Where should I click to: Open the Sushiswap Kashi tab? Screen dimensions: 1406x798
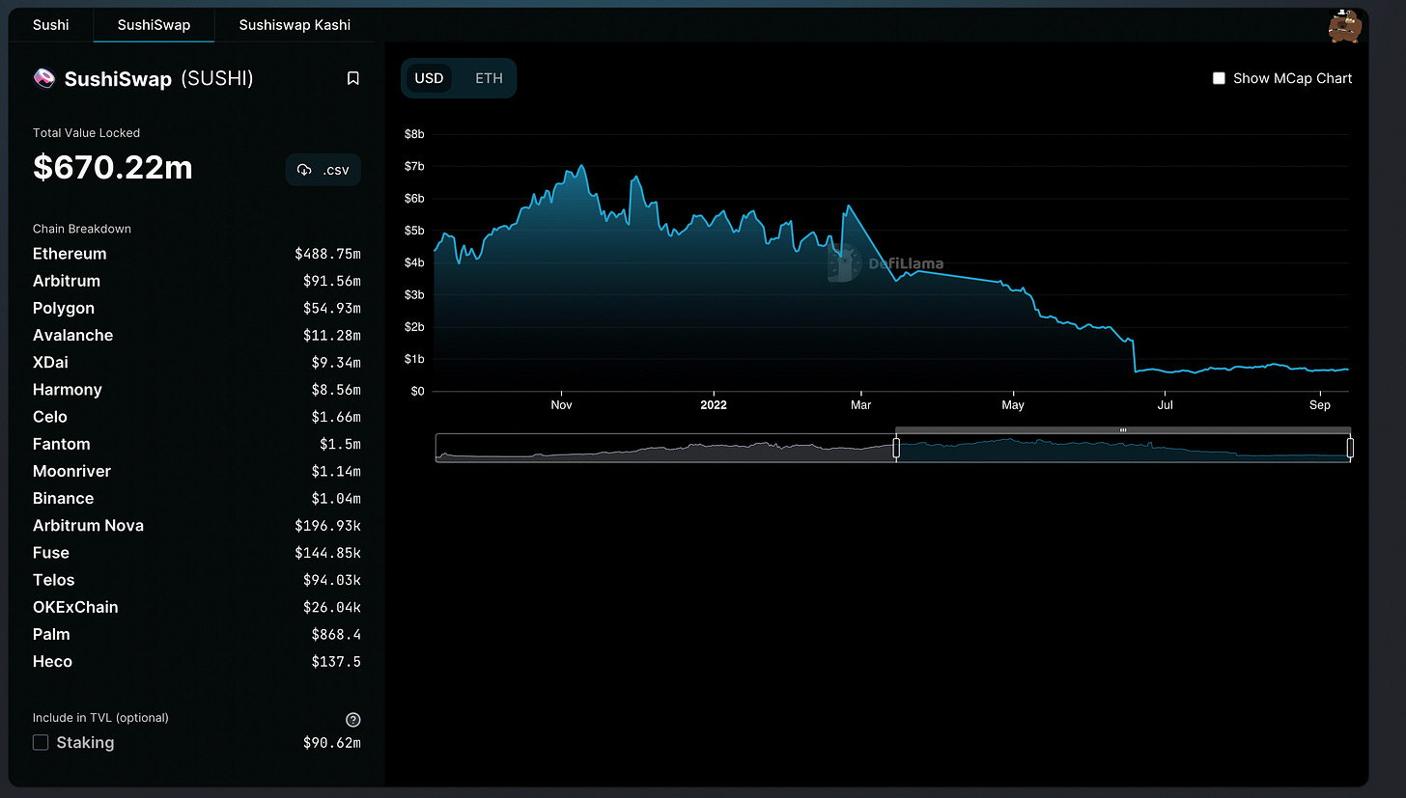click(x=295, y=25)
